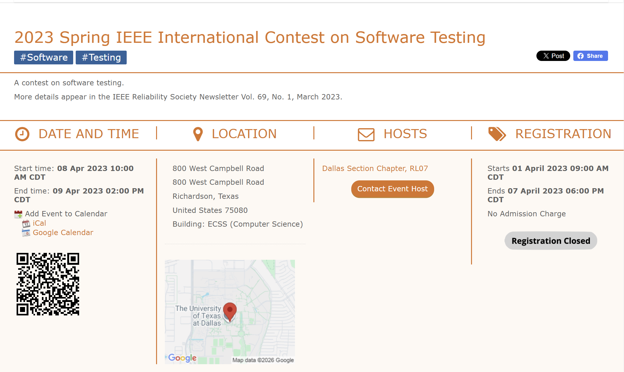
Task: Click the REGISTRATION heading
Action: click(563, 134)
